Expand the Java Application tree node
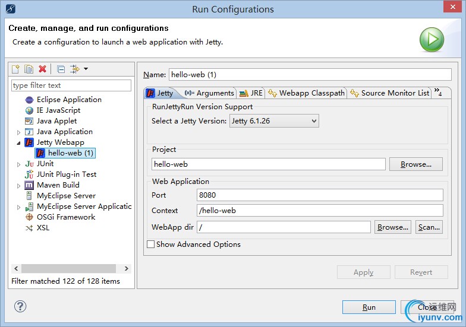 (18, 132)
